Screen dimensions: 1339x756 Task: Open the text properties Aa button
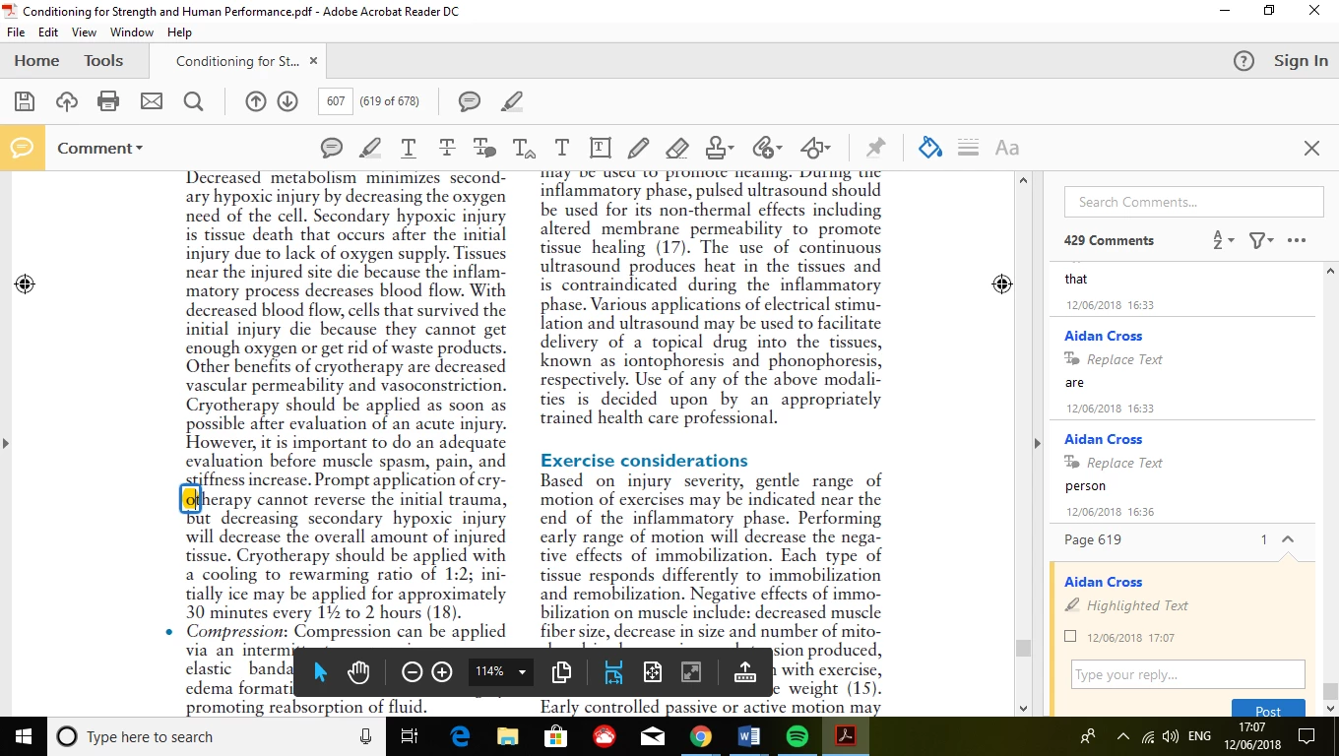pyautogui.click(x=1006, y=148)
